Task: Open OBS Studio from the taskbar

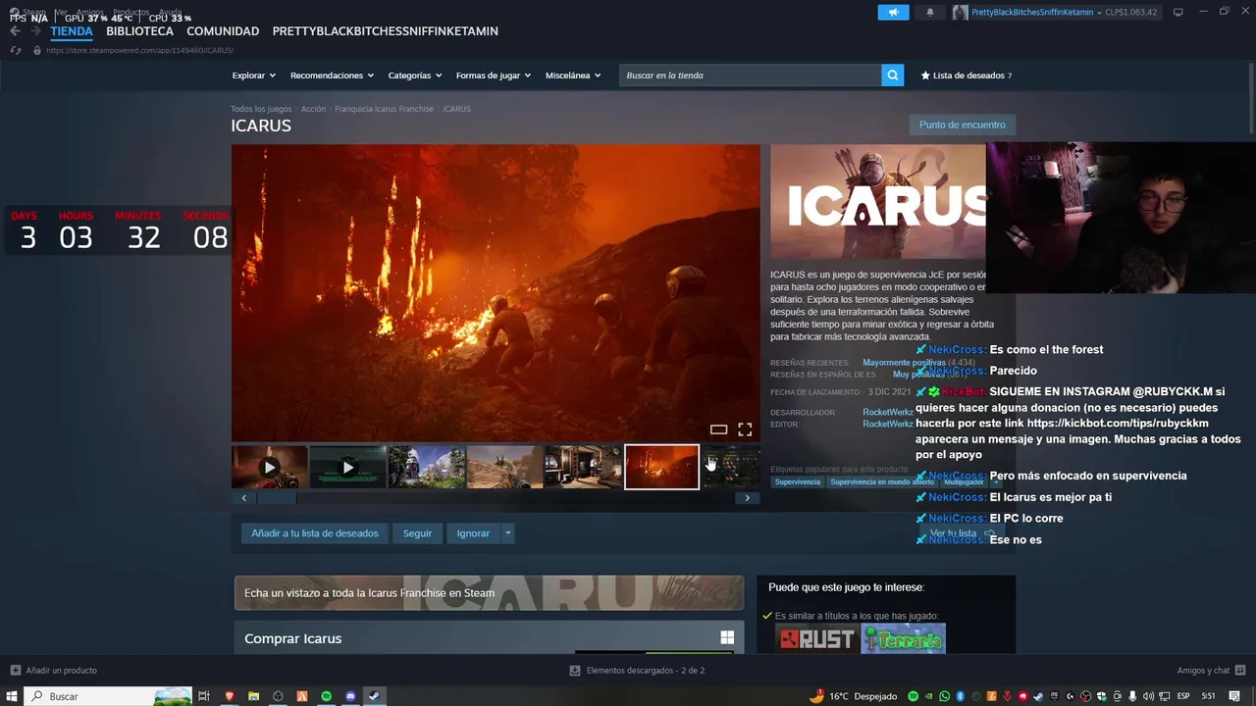Action: [x=278, y=696]
